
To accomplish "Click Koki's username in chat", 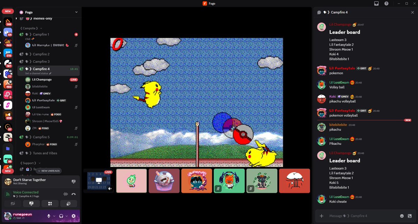I will click(x=333, y=97).
